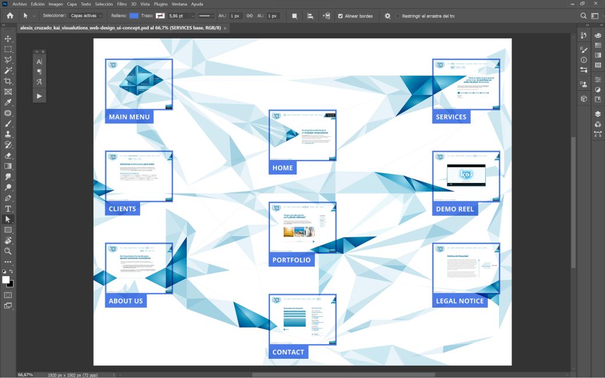Open the Archivo menu
Screen dimensions: 605x378
(19, 4)
